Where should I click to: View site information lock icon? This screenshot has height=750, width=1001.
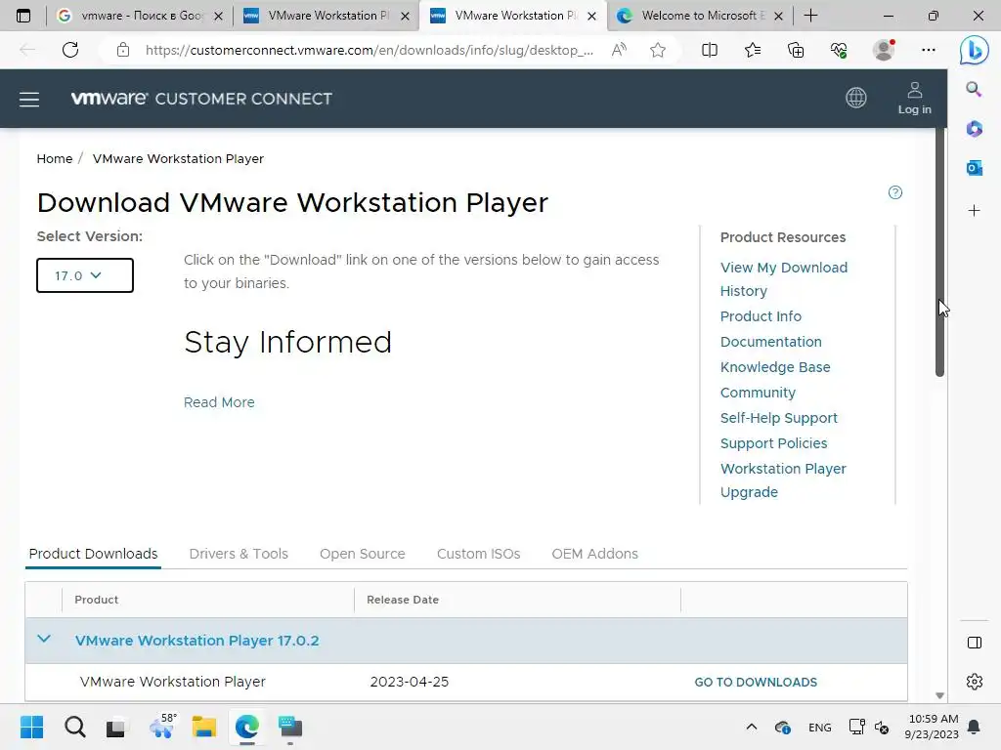123,50
